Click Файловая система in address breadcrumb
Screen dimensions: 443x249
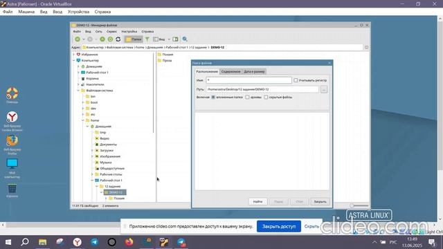[120, 48]
